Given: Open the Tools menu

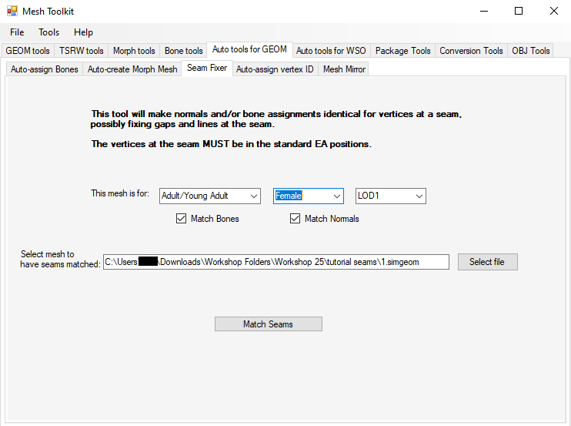Looking at the screenshot, I should (48, 32).
